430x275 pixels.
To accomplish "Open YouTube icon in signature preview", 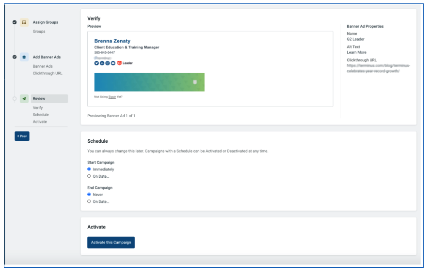I will 113,63.
